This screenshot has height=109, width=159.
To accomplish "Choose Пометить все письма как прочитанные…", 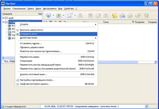I will pos(57,51).
